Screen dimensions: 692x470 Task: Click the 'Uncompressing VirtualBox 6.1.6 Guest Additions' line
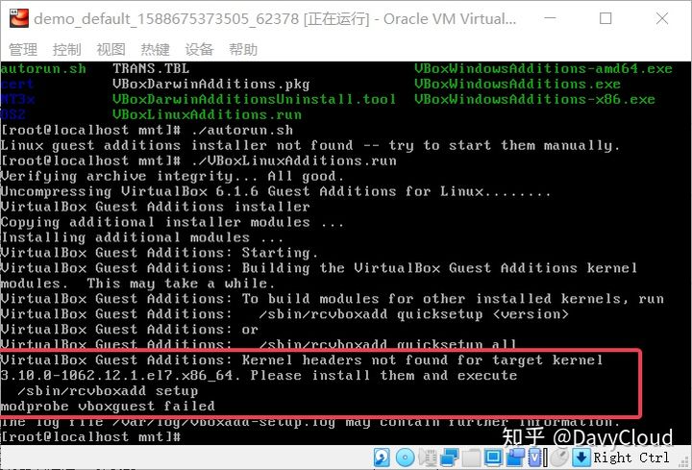pos(276,191)
